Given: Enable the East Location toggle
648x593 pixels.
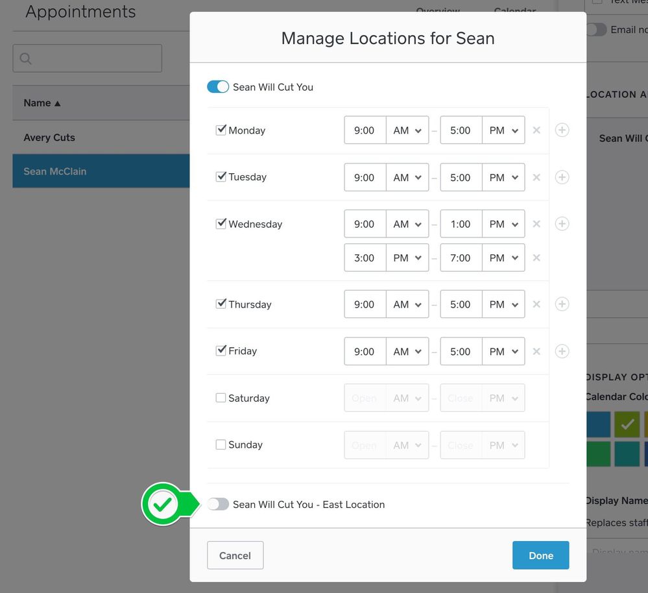Looking at the screenshot, I should tap(218, 504).
